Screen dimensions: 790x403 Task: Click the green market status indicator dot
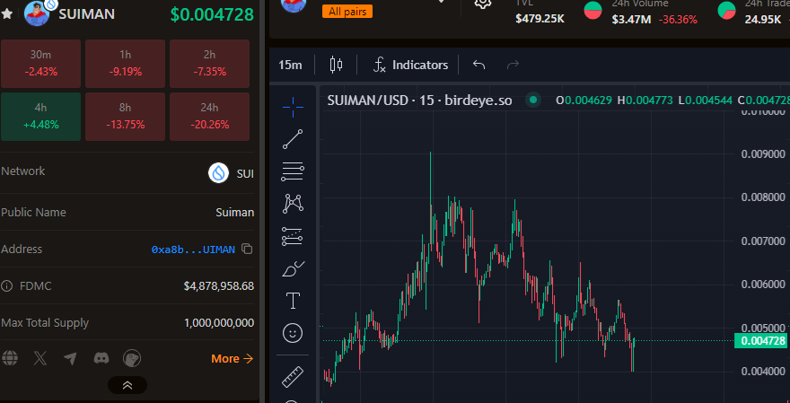click(x=532, y=100)
